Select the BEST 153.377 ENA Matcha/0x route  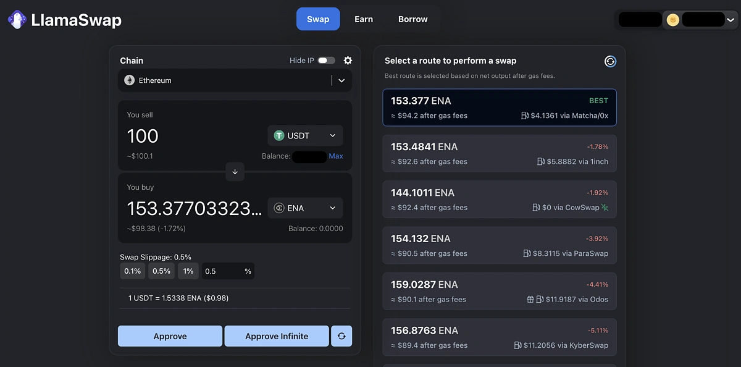click(500, 108)
